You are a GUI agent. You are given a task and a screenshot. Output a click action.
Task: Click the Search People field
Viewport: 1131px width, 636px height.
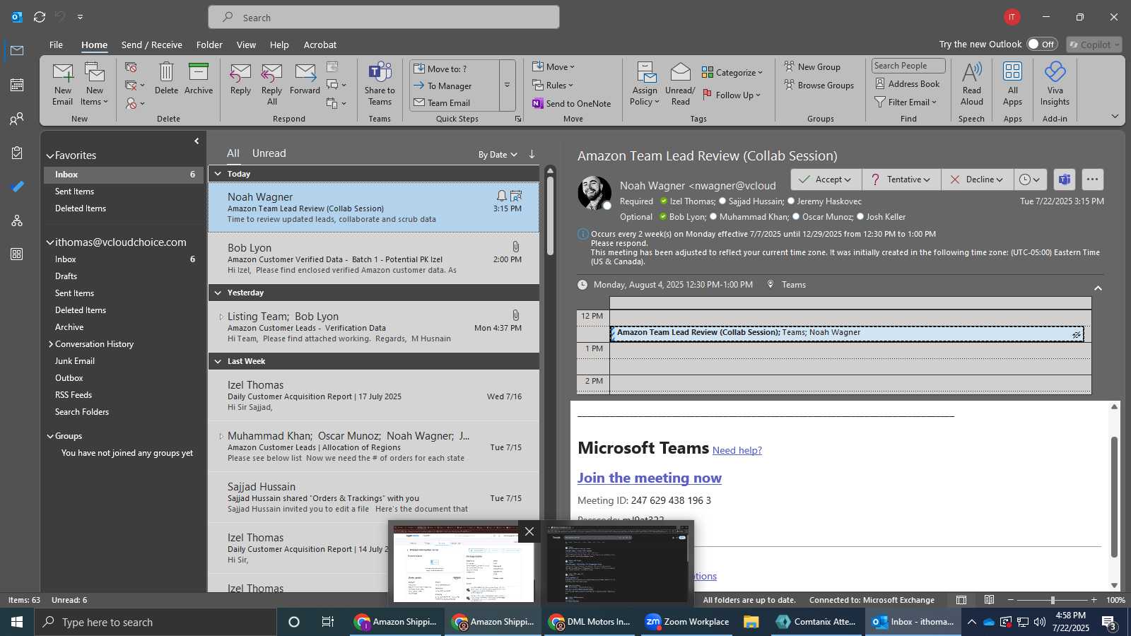908,66
